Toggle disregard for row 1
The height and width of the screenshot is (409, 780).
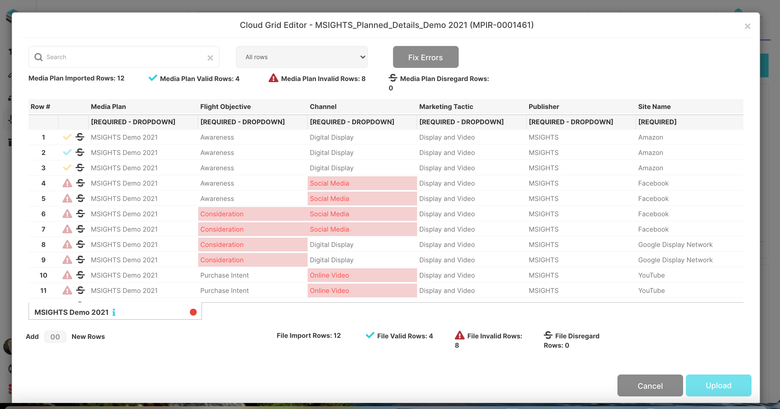click(80, 137)
